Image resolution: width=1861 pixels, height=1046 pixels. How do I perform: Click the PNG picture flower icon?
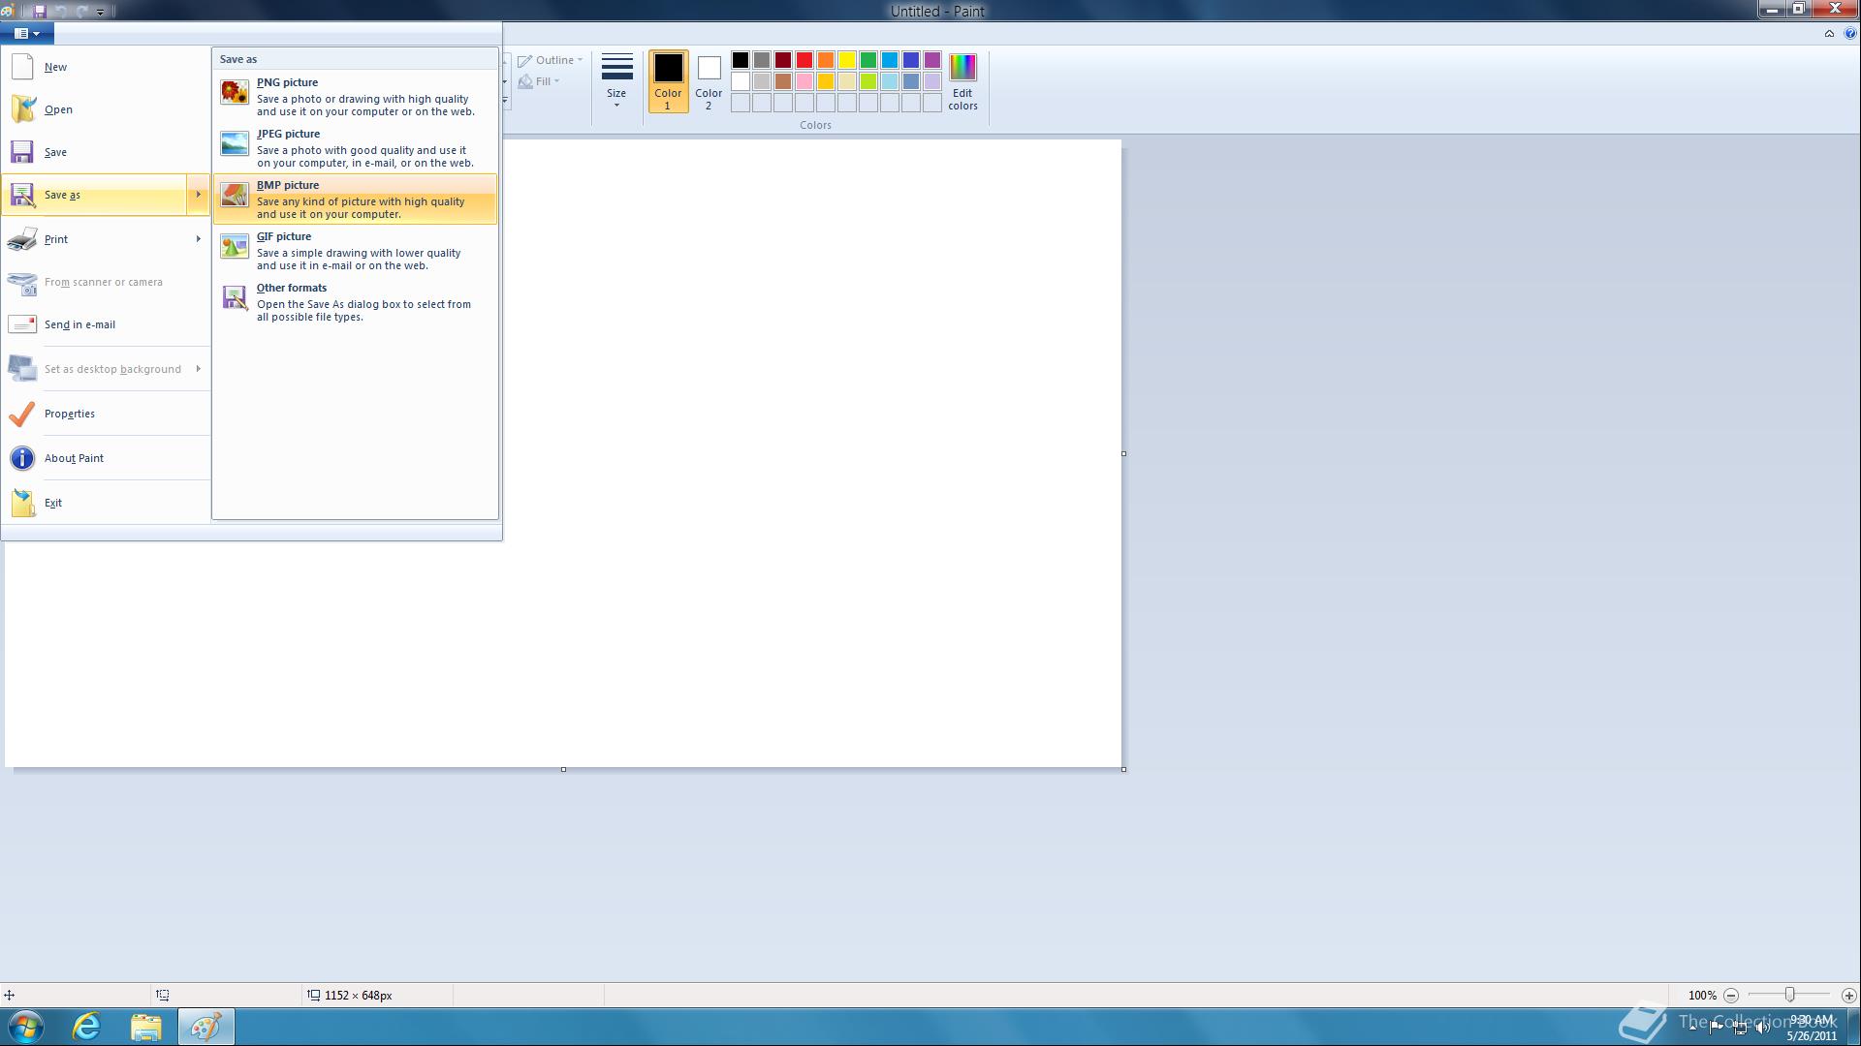tap(234, 92)
